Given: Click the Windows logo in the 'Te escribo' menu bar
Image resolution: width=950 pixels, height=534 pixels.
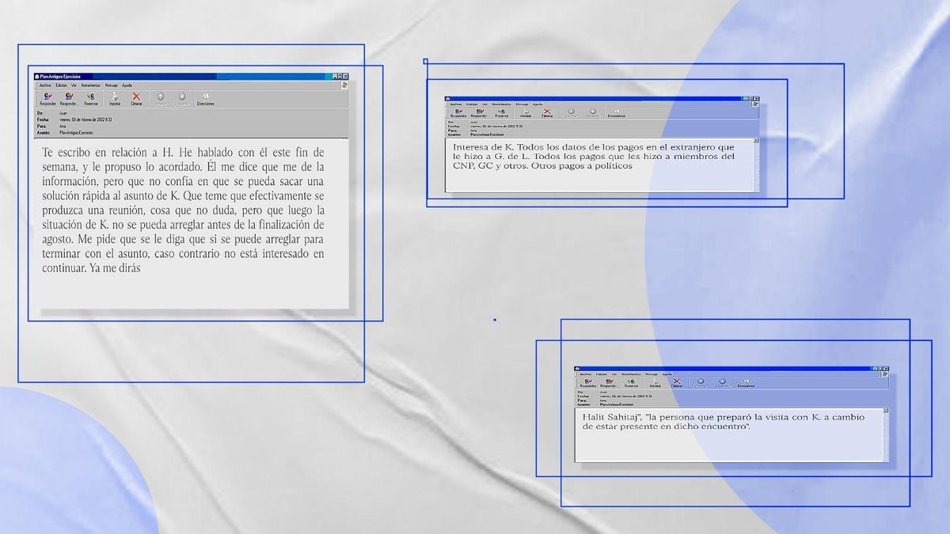Looking at the screenshot, I should pos(344,85).
